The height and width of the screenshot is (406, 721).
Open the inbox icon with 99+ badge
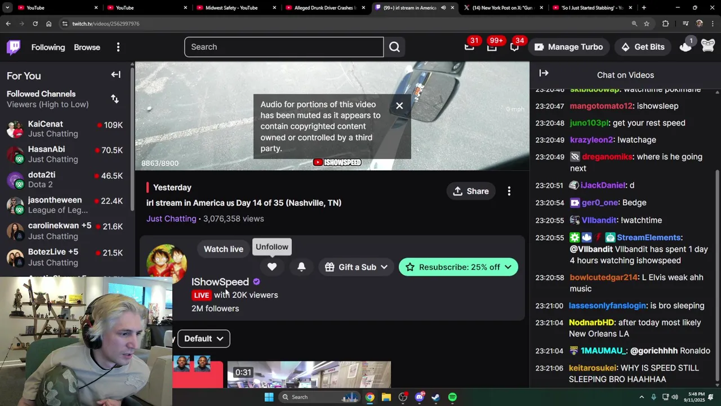tap(492, 47)
